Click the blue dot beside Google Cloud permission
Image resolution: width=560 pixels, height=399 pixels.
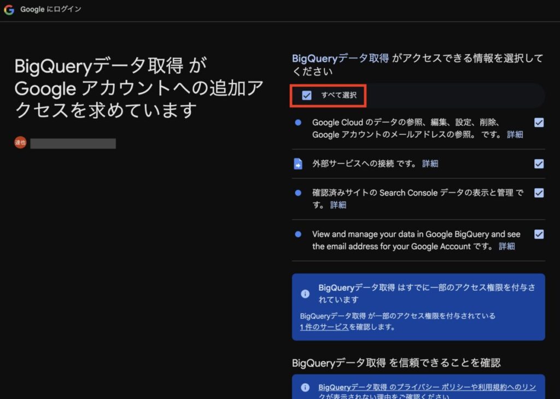click(298, 123)
